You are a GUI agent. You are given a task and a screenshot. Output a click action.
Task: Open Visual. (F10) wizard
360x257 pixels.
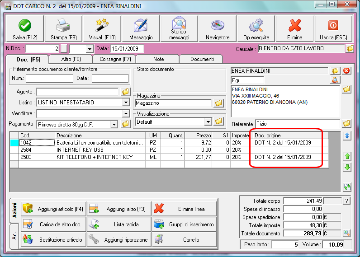[102, 29]
